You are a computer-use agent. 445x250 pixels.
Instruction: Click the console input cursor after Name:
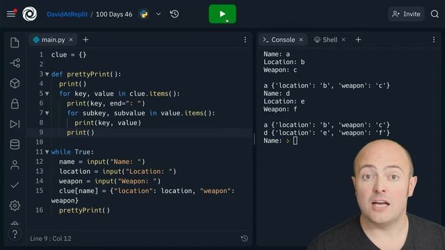(295, 140)
